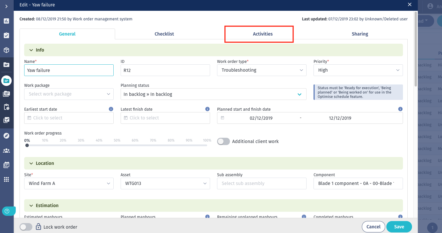Screen dimensions: 442x233
Task: Open the people group icon in sidebar
Action: coord(6,151)
